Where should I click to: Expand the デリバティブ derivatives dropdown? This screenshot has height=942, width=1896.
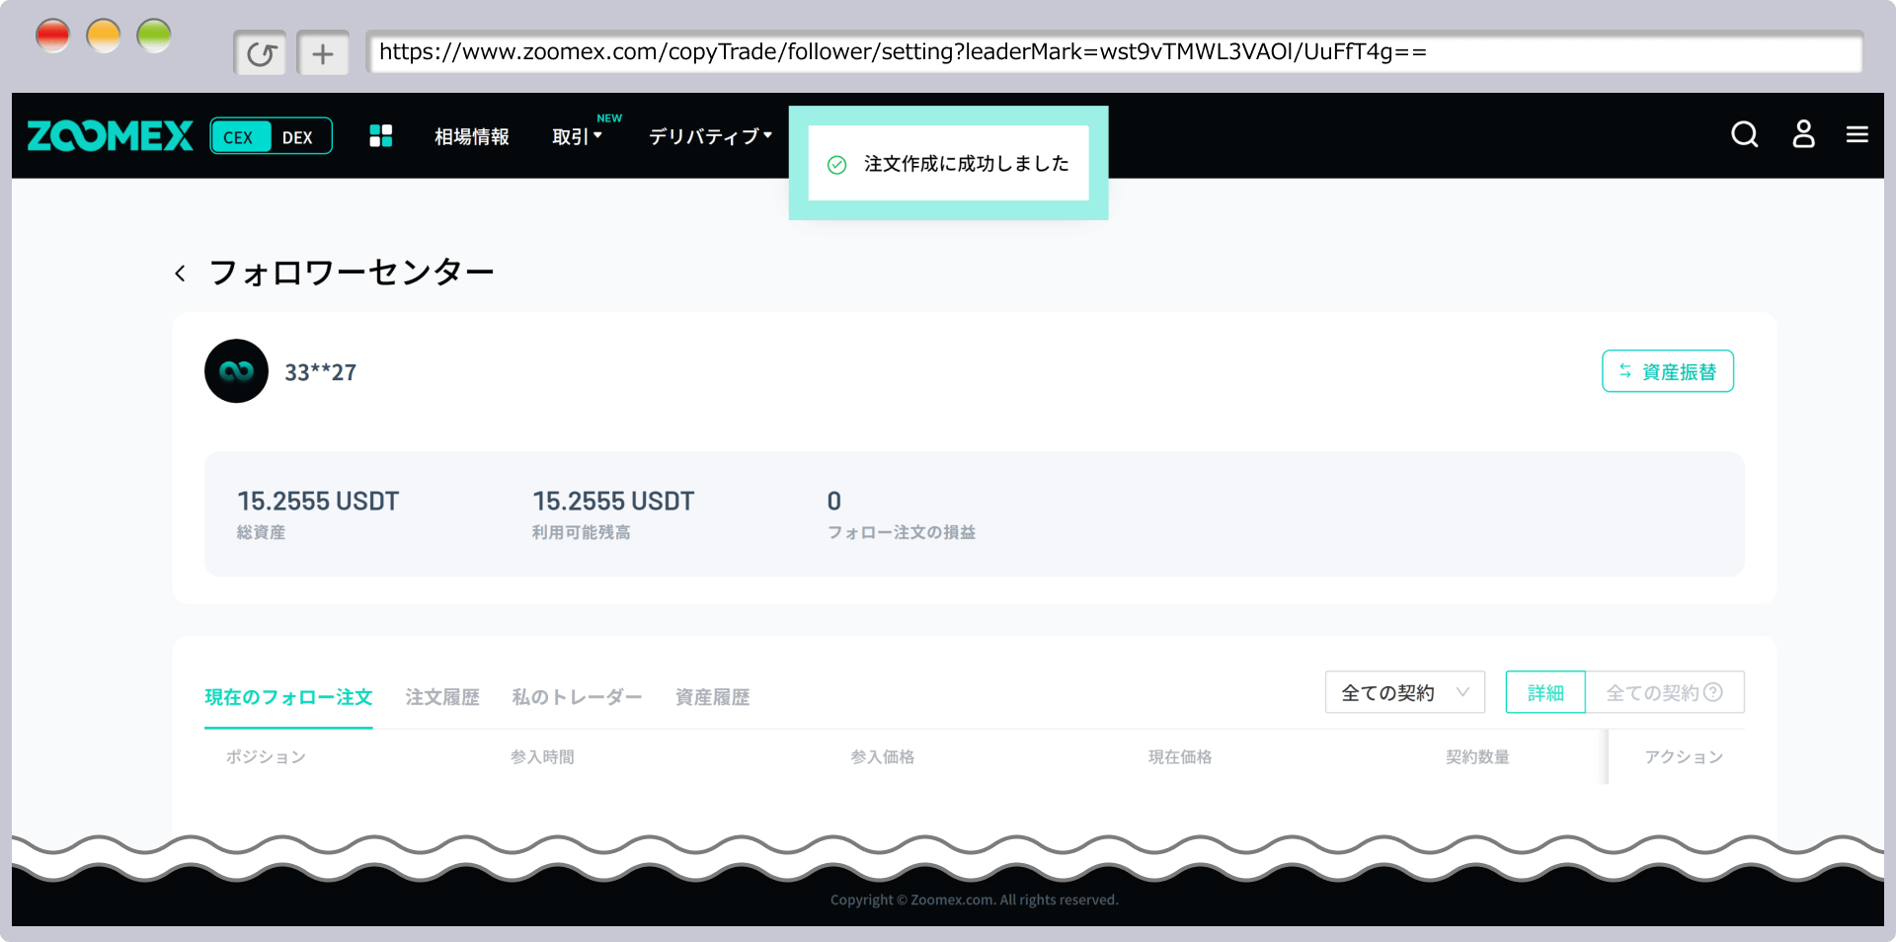[709, 136]
